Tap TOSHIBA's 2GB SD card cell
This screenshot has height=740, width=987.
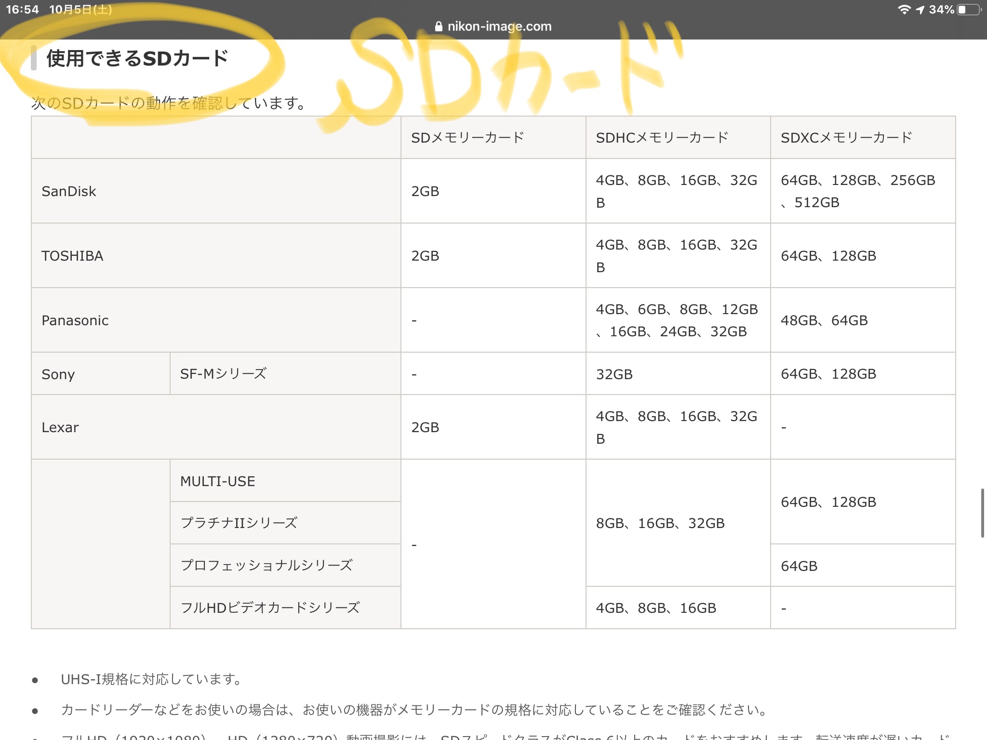493,255
